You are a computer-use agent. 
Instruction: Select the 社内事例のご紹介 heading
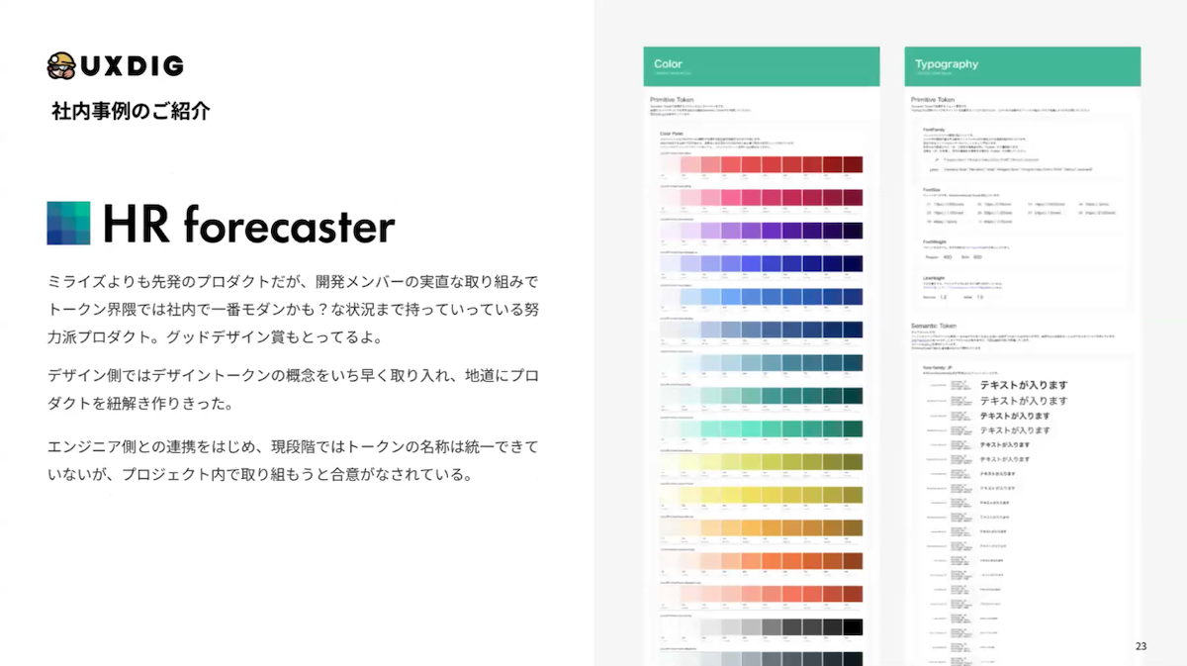(131, 112)
